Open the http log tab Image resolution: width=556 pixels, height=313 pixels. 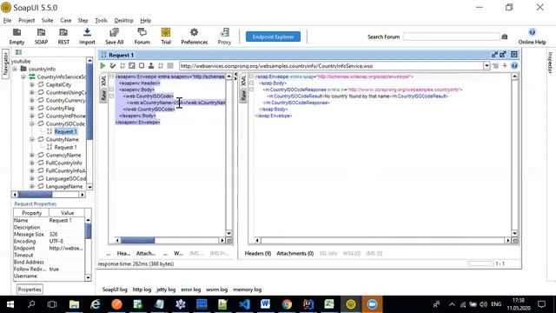pyautogui.click(x=142, y=290)
